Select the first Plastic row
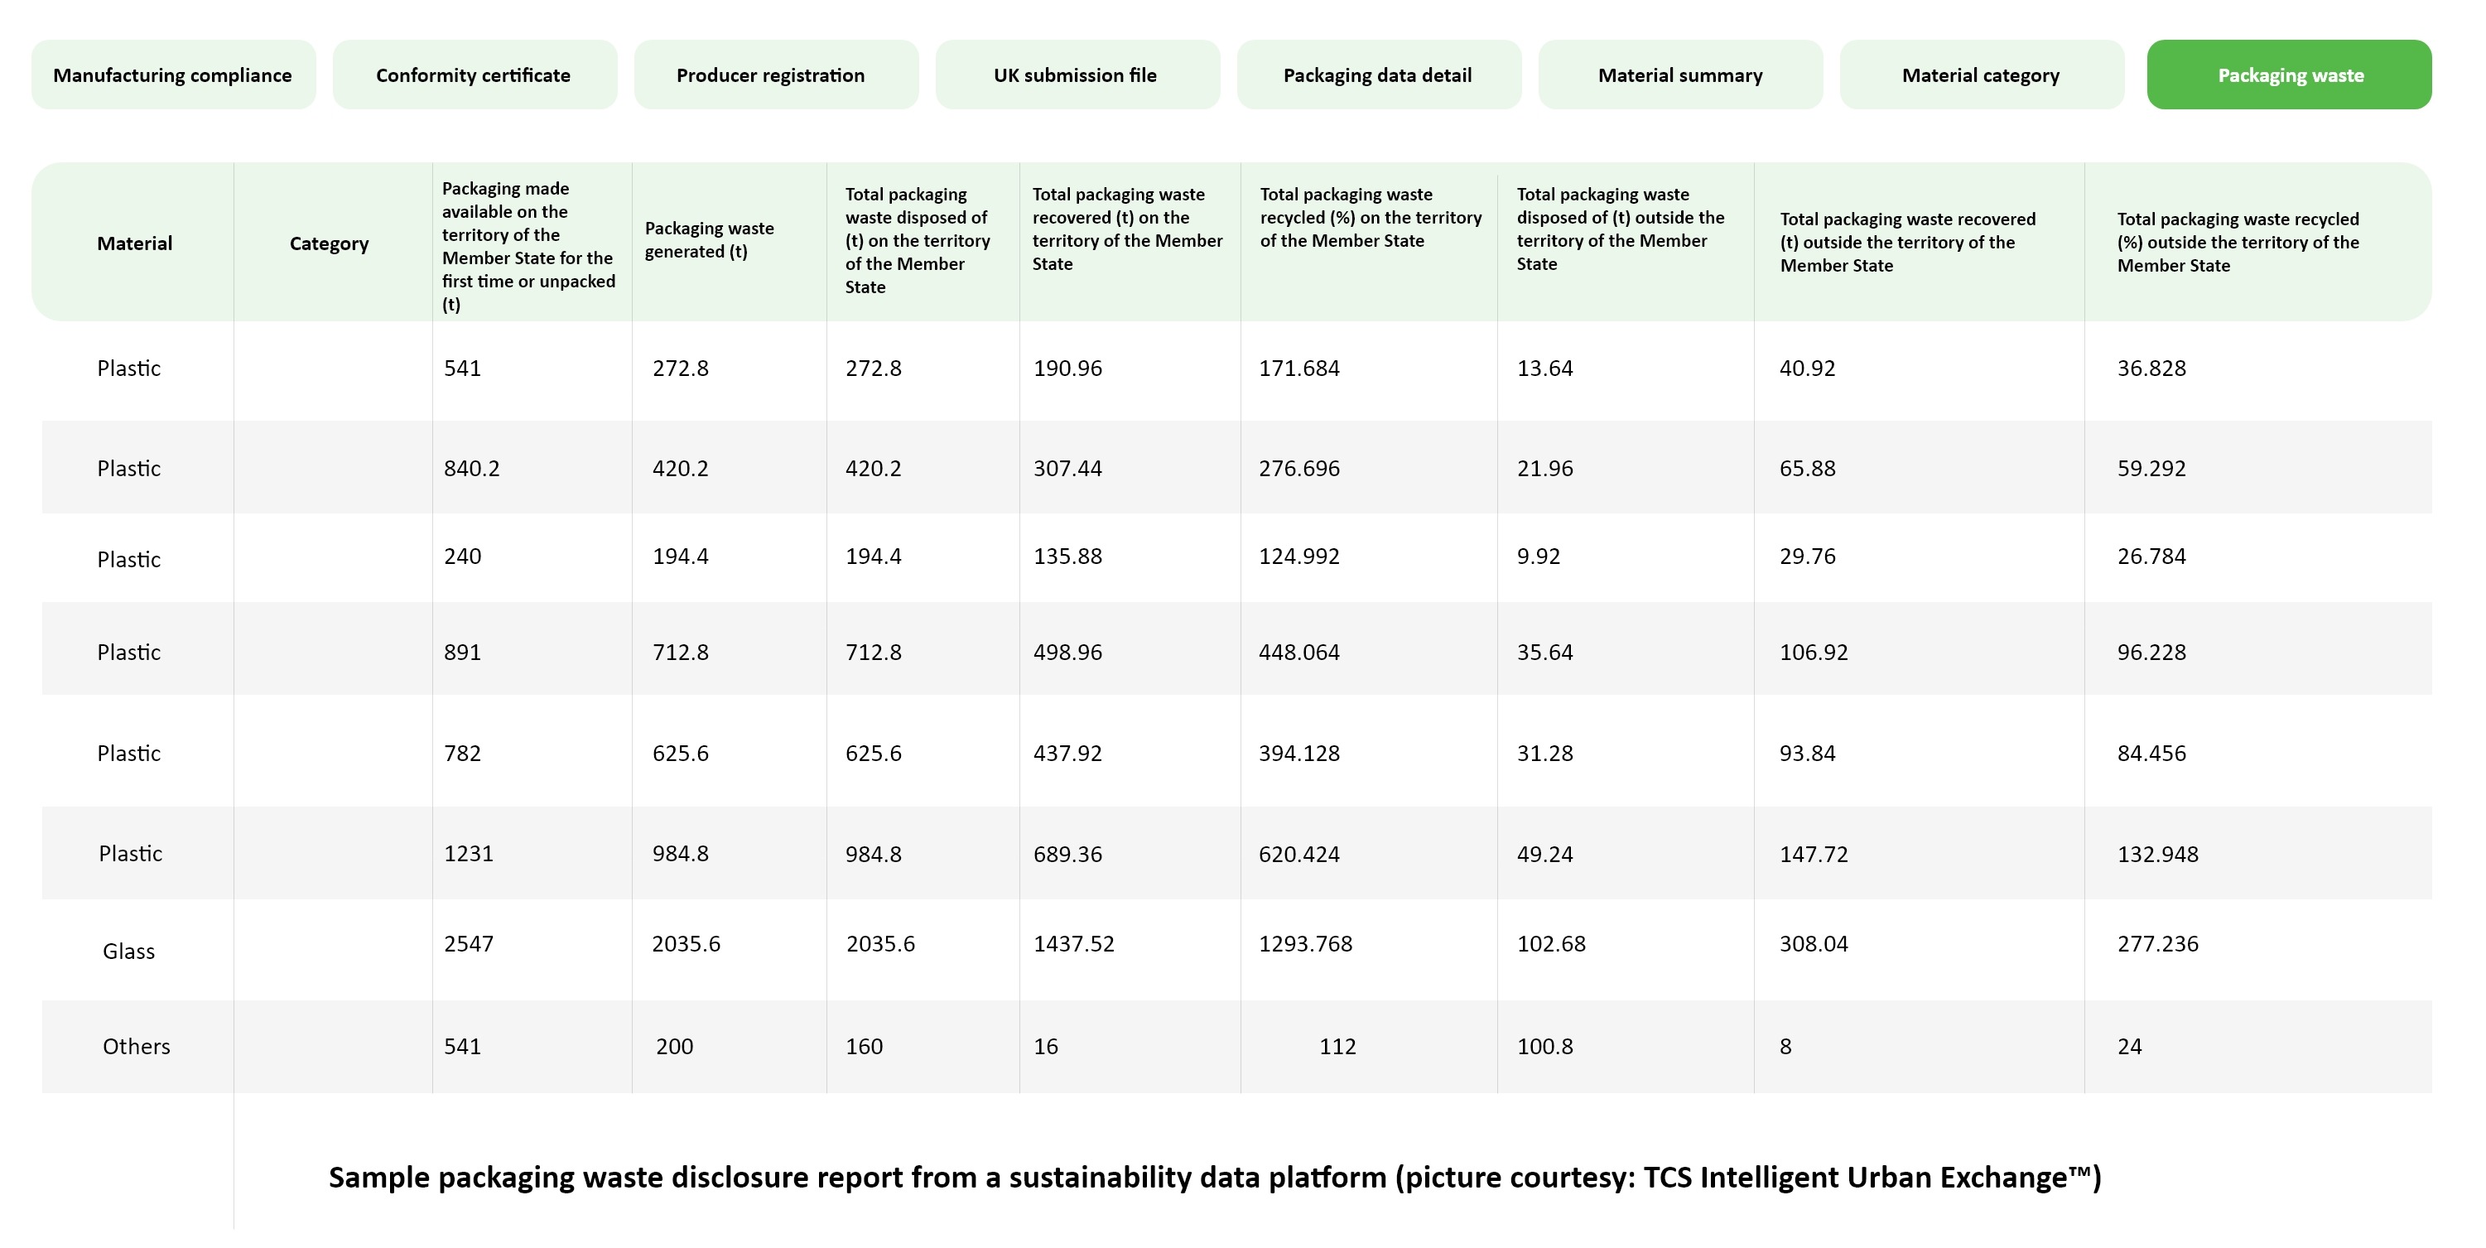 point(128,368)
